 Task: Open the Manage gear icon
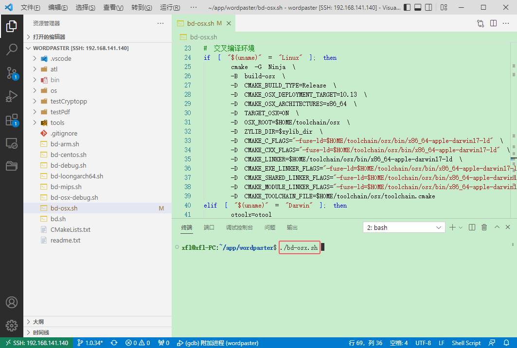(12, 325)
